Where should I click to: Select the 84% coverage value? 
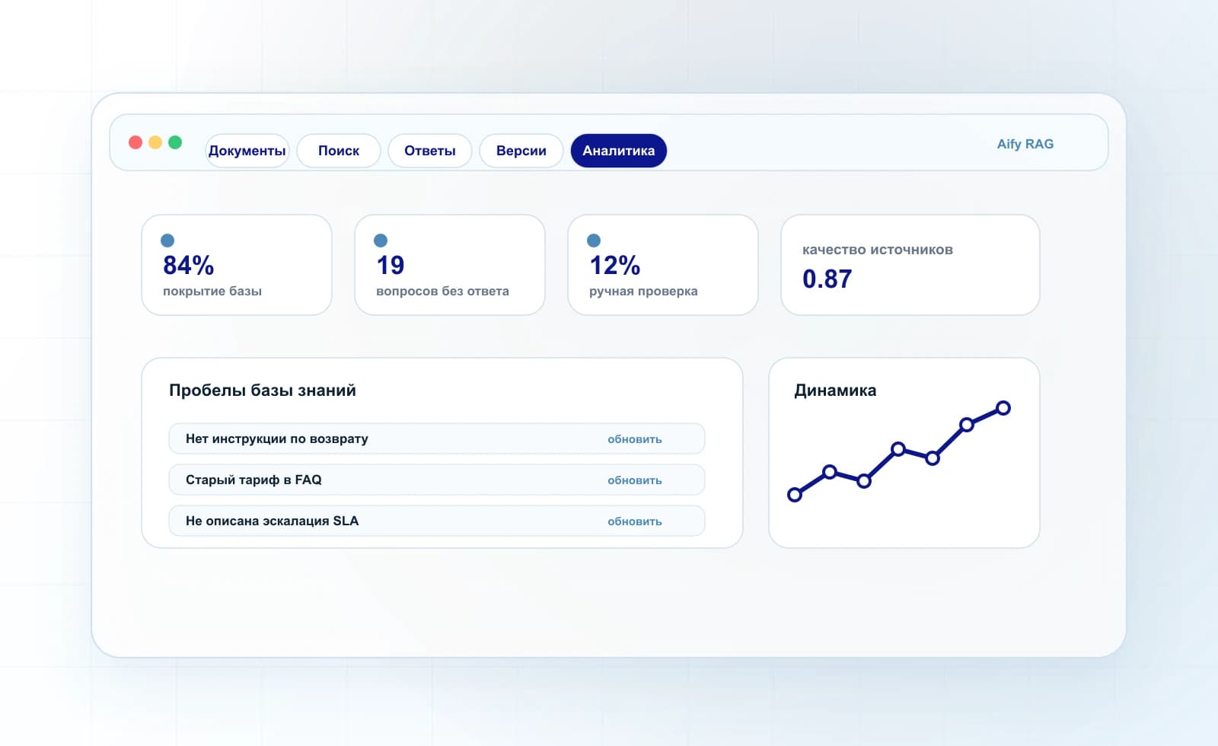pyautogui.click(x=189, y=265)
